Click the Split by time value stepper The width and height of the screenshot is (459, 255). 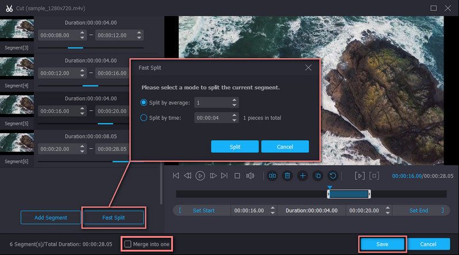[234, 118]
